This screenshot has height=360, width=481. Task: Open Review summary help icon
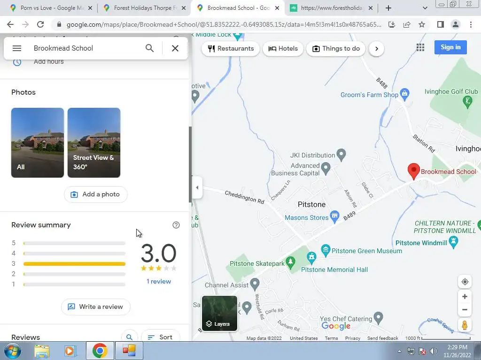click(x=176, y=225)
